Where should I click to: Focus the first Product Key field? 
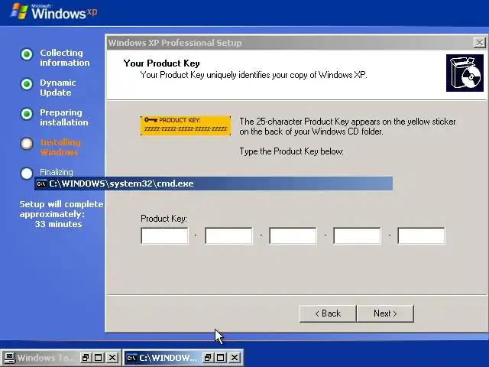click(165, 235)
